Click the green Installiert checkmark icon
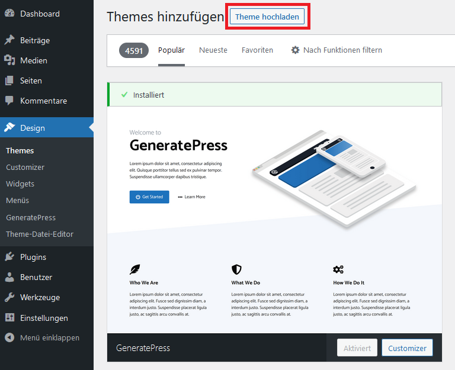Image resolution: width=455 pixels, height=370 pixels. click(x=124, y=95)
